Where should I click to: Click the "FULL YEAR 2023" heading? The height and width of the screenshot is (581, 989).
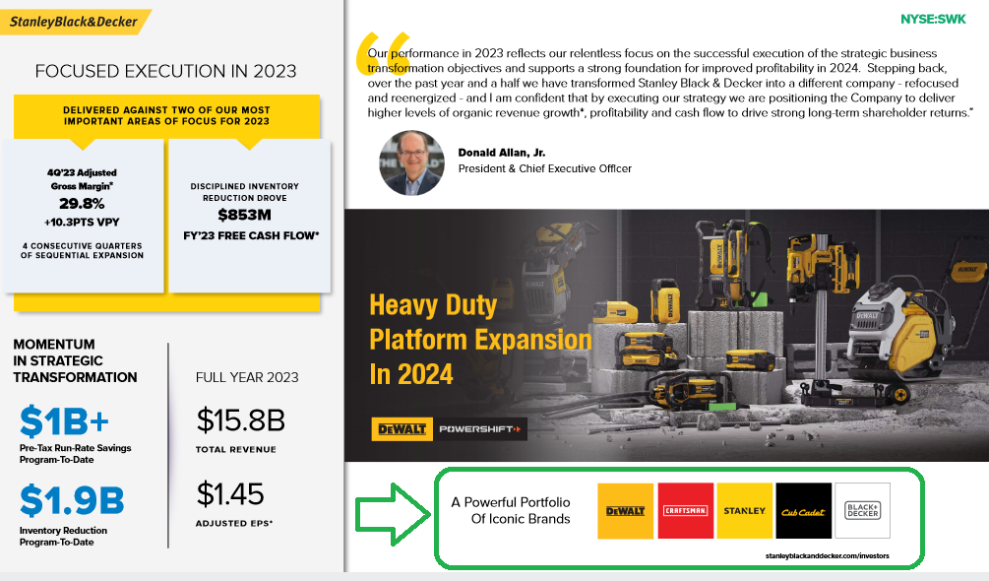click(247, 377)
